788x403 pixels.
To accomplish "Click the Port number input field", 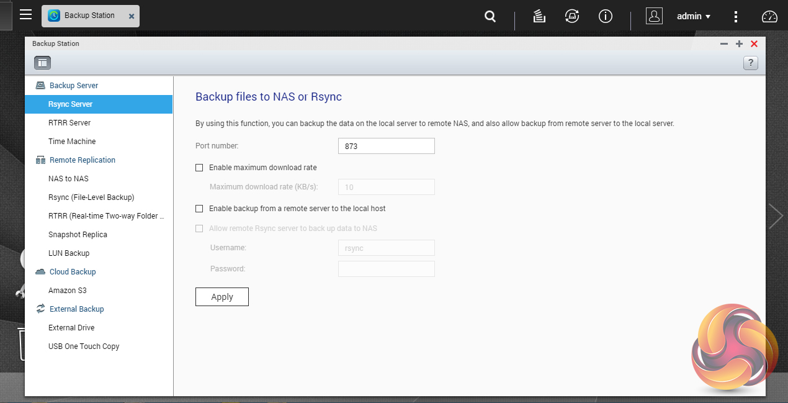I will pos(386,146).
